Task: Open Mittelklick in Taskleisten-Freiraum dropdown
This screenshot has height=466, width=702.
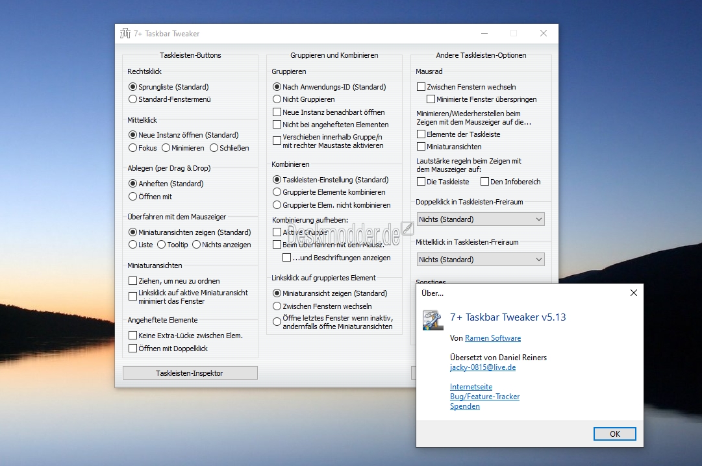Action: 481,260
